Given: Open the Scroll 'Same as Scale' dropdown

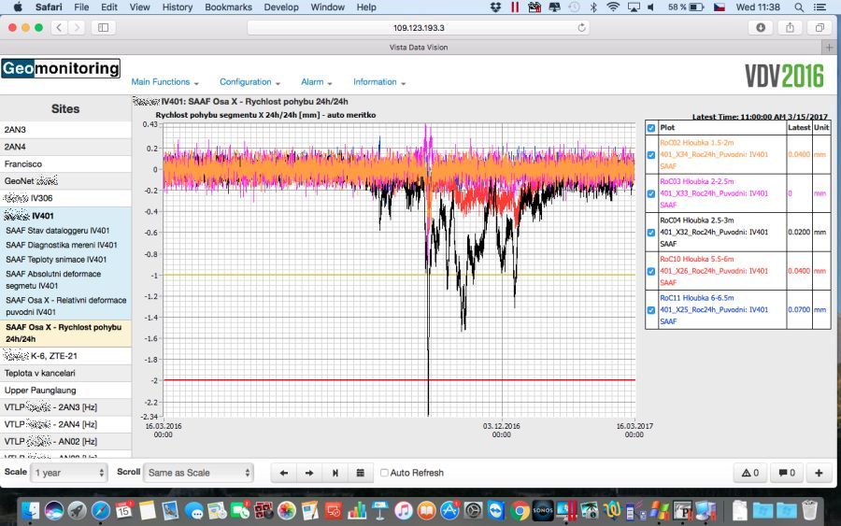Looking at the screenshot, I should pyautogui.click(x=198, y=473).
